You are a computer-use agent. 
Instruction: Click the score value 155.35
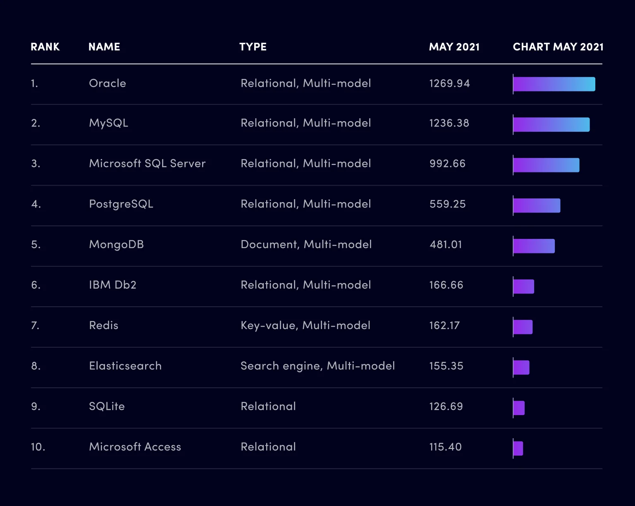pos(446,366)
